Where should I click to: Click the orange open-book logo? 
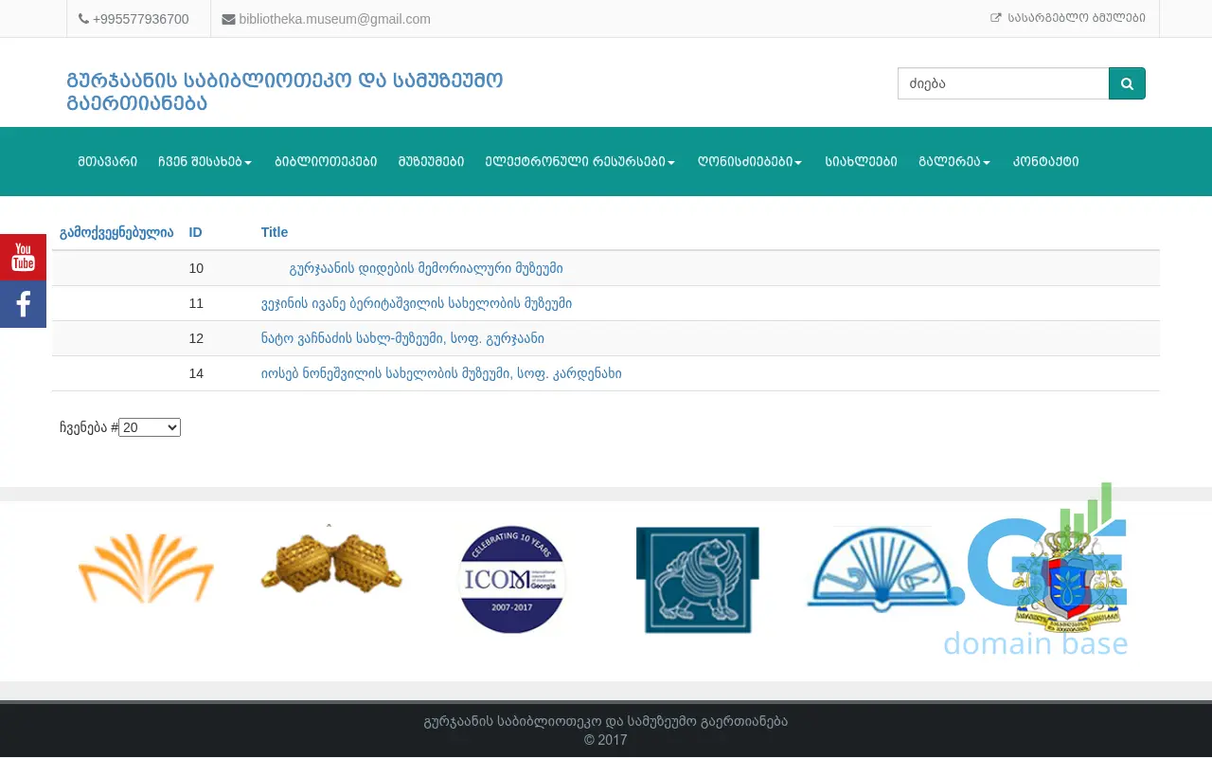[x=146, y=568]
